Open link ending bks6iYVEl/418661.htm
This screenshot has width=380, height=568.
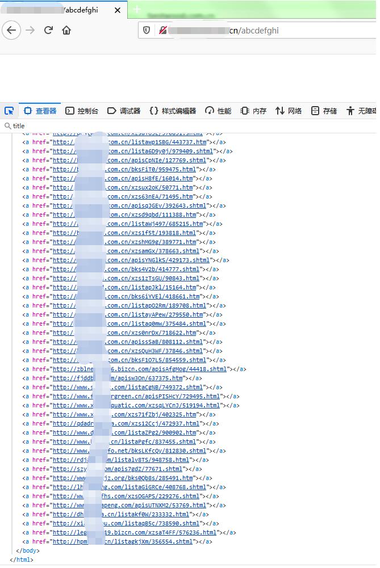[x=126, y=296]
